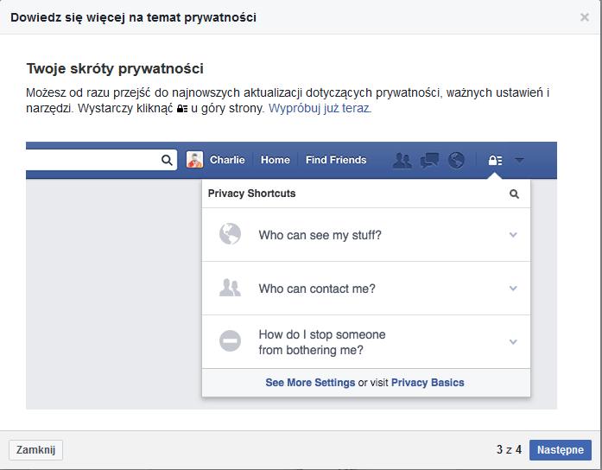Click the 'Twoje skróty prywatności' heading
The height and width of the screenshot is (470, 602).
pyautogui.click(x=115, y=69)
